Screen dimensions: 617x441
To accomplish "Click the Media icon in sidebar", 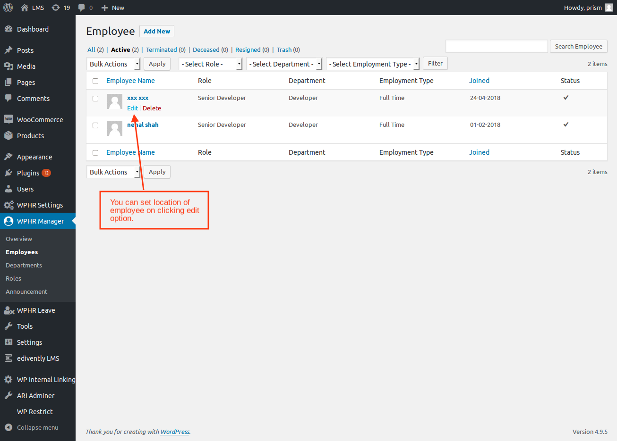I will click(9, 66).
